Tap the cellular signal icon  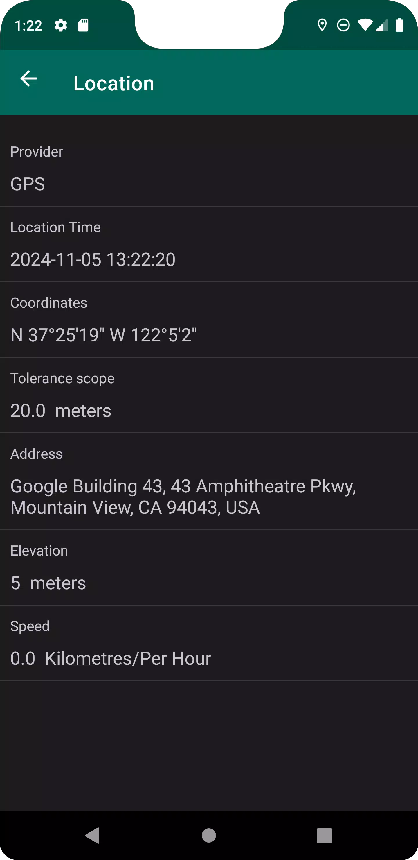tap(382, 25)
